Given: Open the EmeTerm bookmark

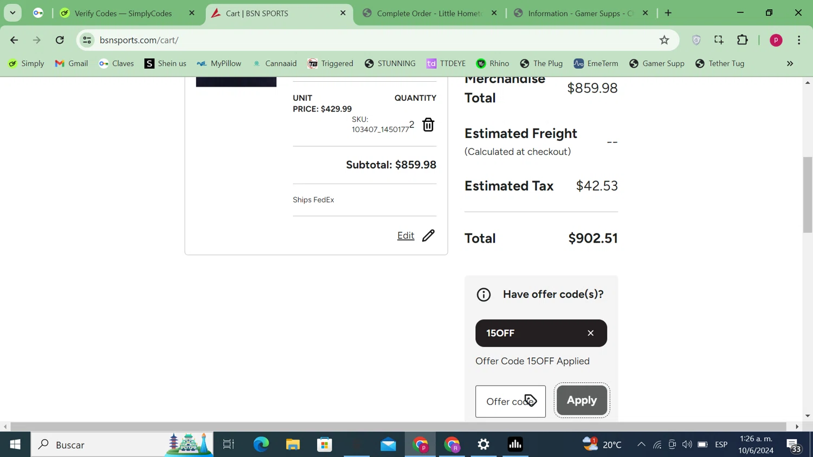Looking at the screenshot, I should (596, 63).
